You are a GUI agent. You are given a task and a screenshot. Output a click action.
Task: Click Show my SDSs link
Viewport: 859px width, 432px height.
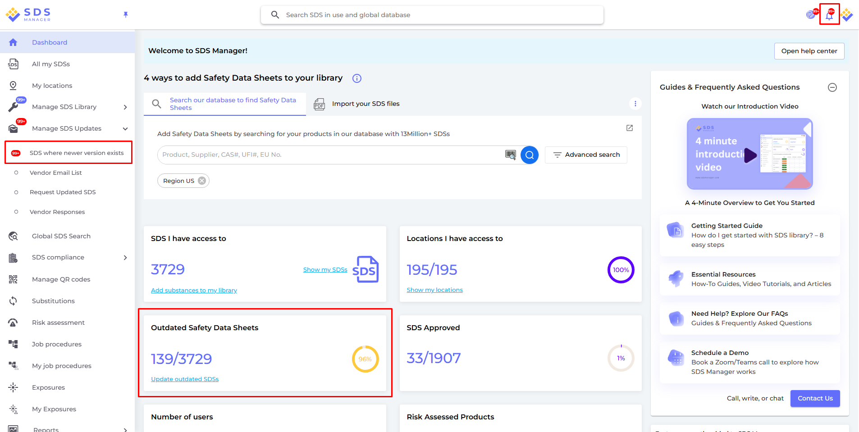pyautogui.click(x=325, y=270)
